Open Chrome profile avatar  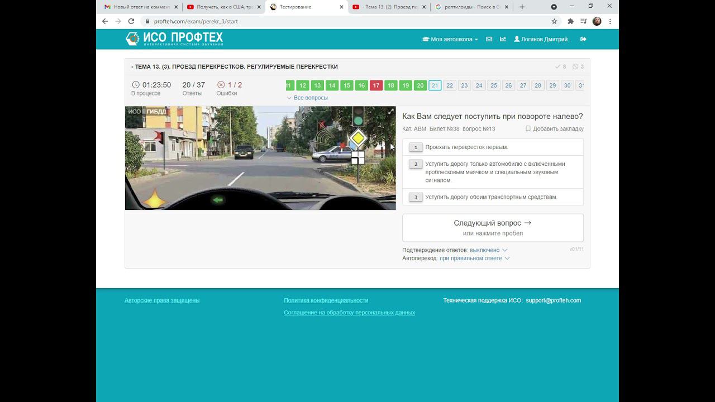click(x=597, y=21)
